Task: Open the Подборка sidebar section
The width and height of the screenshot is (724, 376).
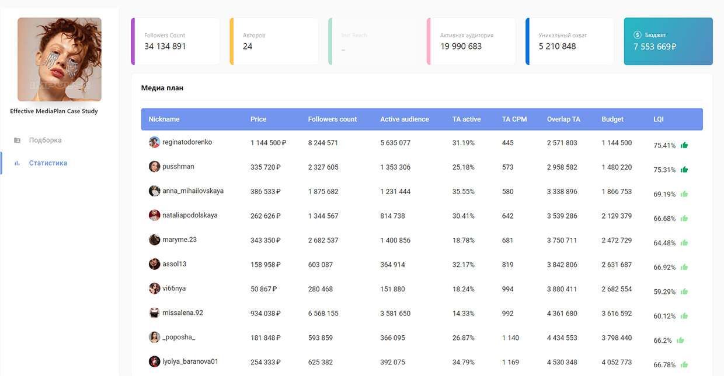Action: pos(45,140)
